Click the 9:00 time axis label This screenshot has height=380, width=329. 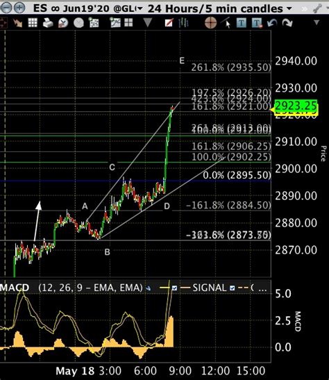click(180, 371)
